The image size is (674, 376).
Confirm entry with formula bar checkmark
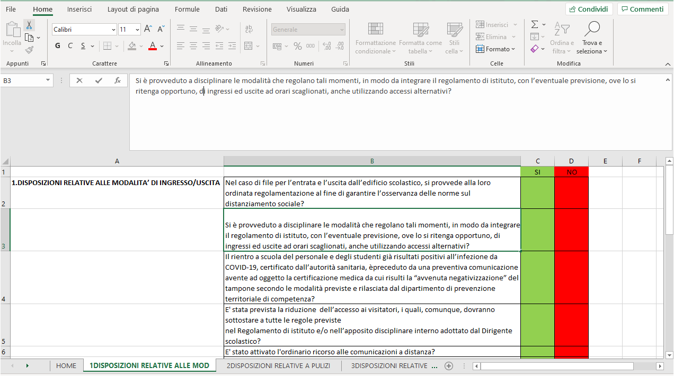click(x=99, y=80)
